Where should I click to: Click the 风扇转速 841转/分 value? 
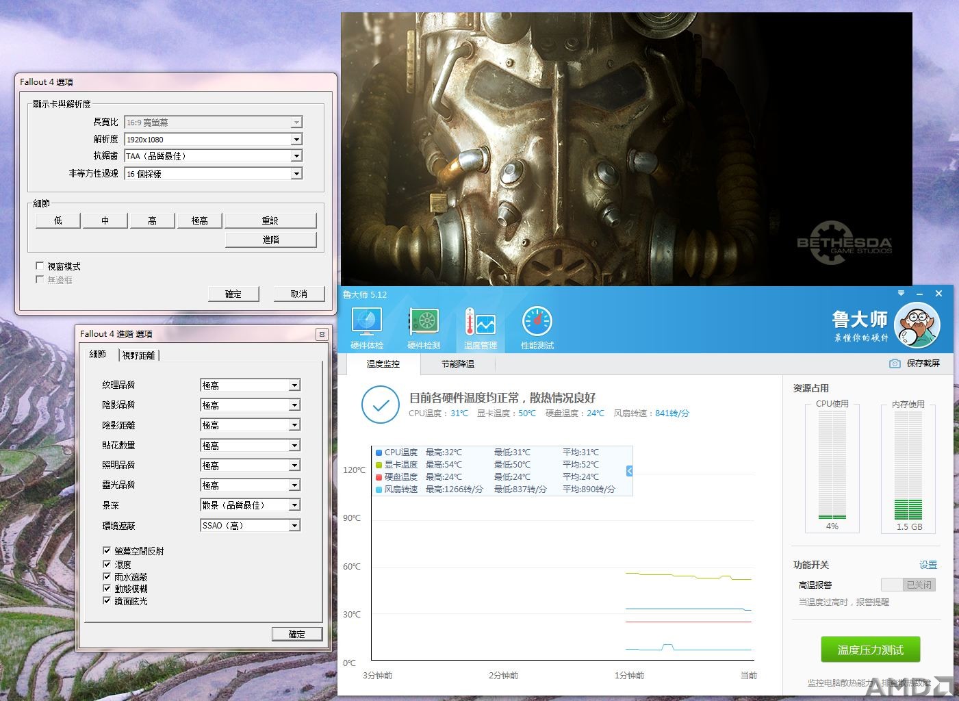pyautogui.click(x=672, y=413)
